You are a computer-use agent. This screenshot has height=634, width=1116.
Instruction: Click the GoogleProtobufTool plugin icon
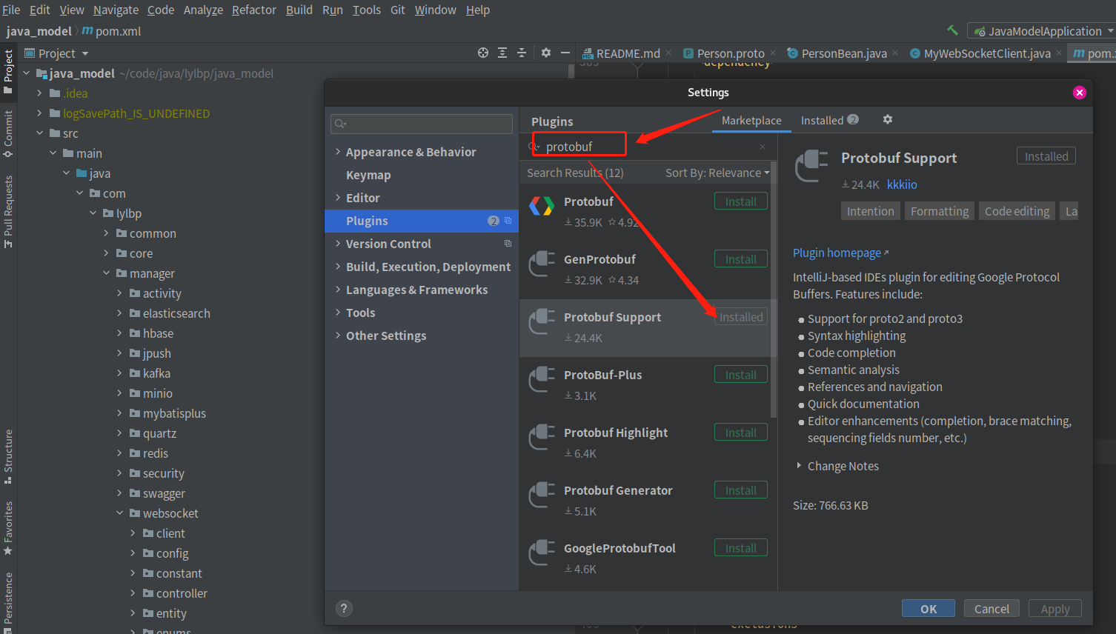[542, 553]
